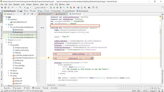Click the override gutter icon beside onCreate
Screen dimensions: 164x92
pos(42,28)
